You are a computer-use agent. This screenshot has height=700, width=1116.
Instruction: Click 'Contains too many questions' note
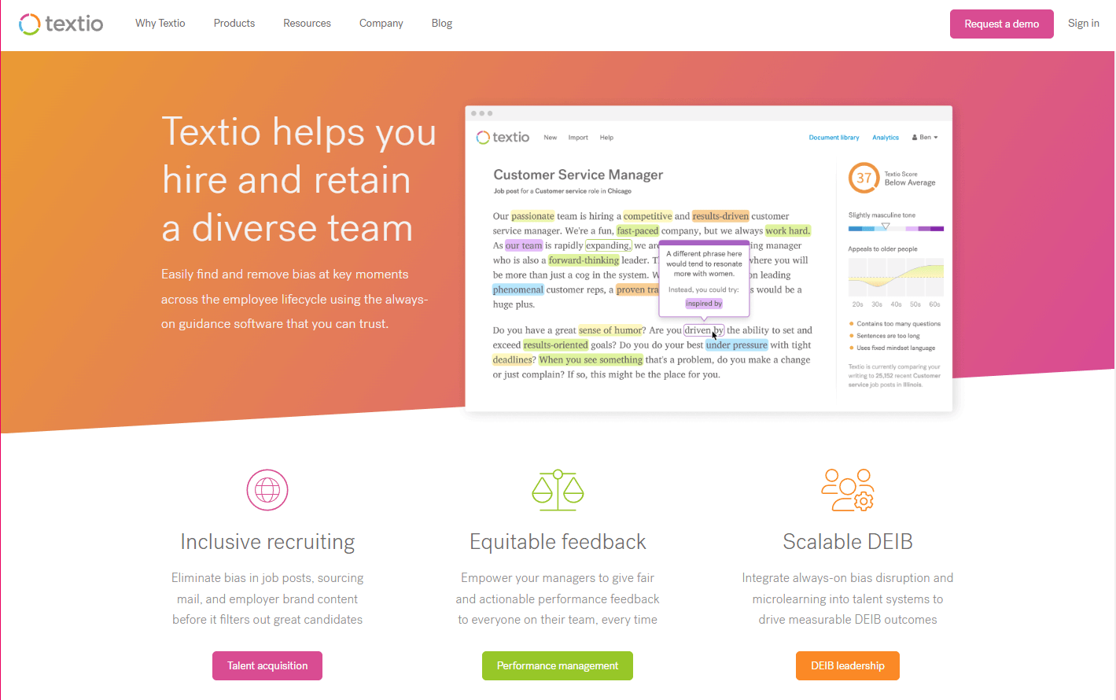(898, 324)
